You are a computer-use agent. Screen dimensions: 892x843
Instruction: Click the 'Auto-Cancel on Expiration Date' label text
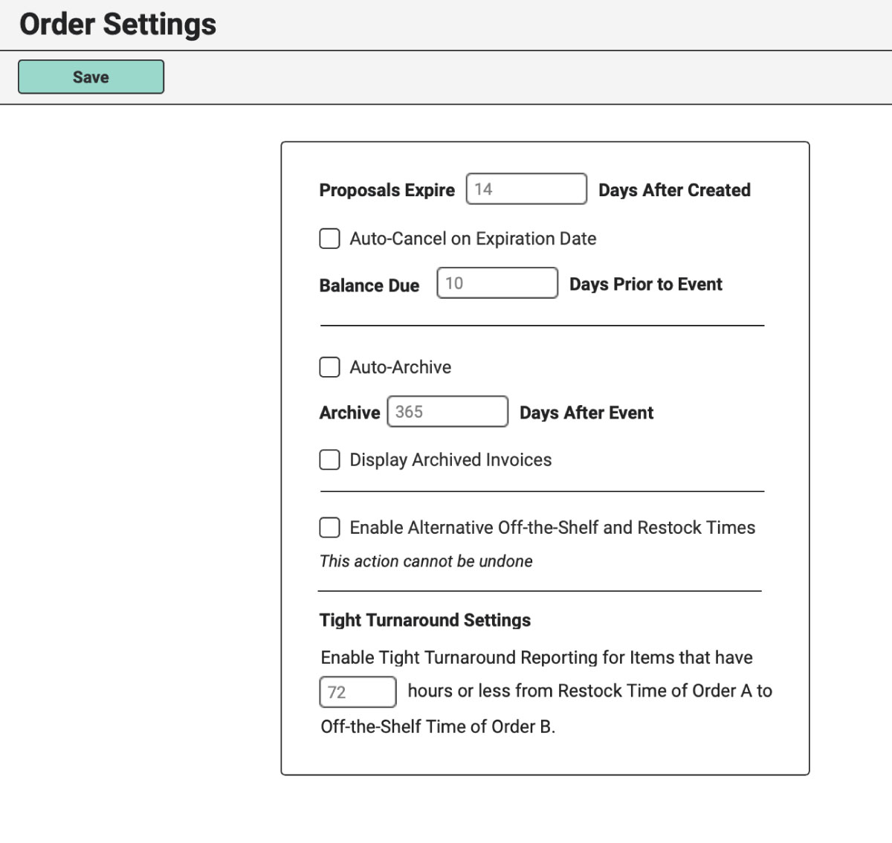(473, 239)
